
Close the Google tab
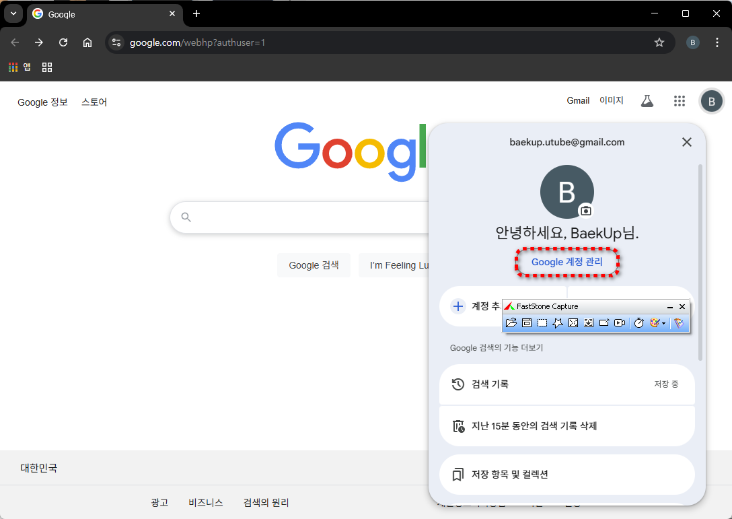pos(172,13)
